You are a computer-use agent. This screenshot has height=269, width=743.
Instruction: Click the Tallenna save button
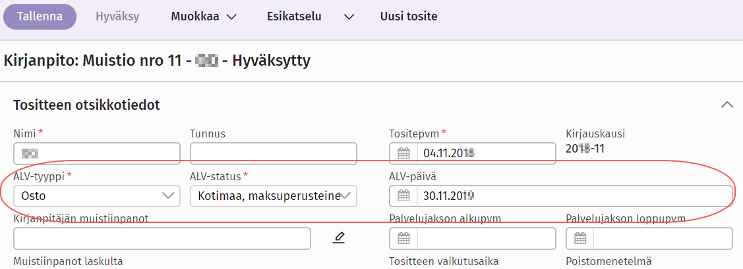(40, 16)
